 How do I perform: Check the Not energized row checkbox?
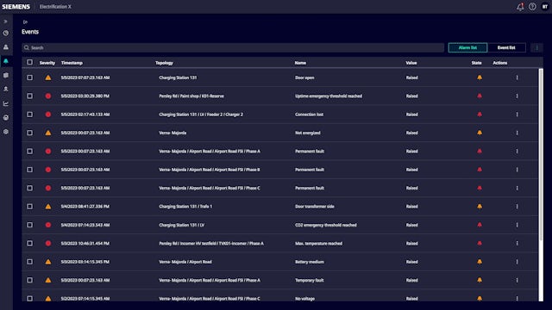(x=29, y=133)
